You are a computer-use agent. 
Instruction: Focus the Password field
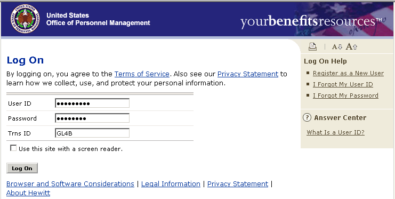(x=92, y=118)
